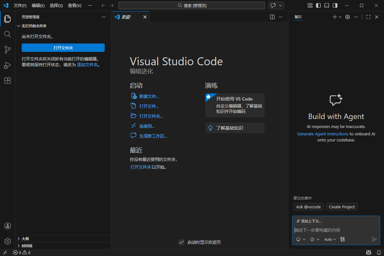Screen dimensions: 384x256
Task: Open the Search view in the activity bar
Action: click(7, 34)
